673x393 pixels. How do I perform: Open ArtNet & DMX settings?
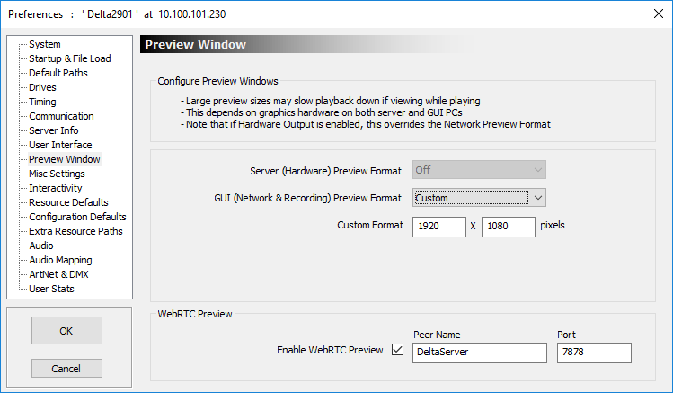point(58,274)
